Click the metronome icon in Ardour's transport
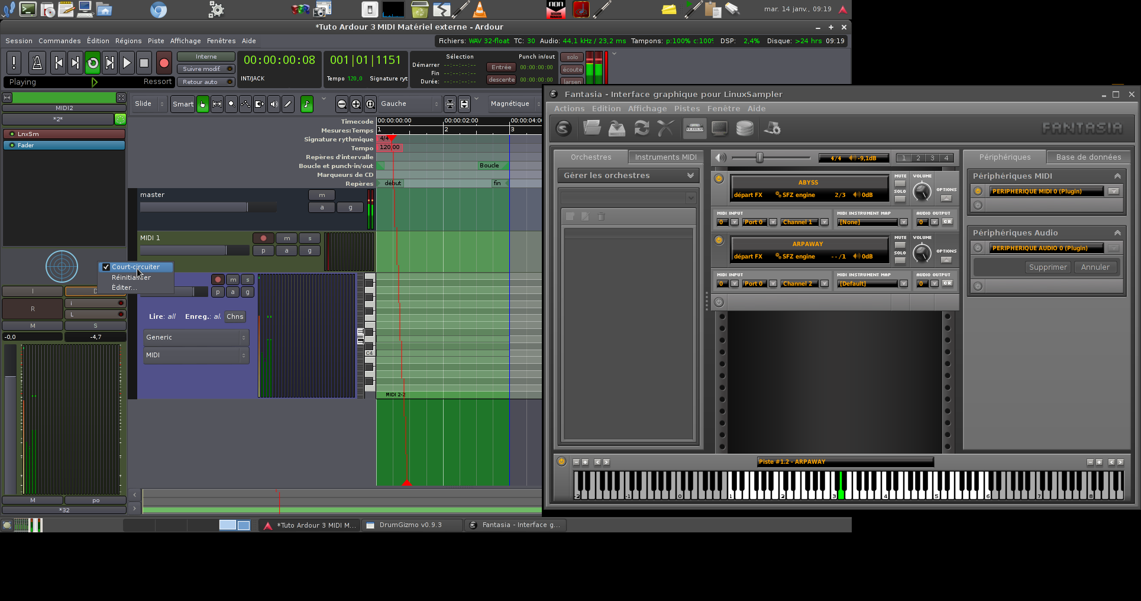Viewport: 1141px width, 601px height. click(37, 63)
